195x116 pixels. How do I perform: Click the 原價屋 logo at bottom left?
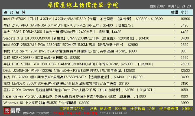12,111
